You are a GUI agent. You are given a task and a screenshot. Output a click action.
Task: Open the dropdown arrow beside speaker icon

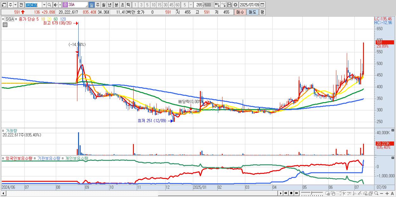(x=60, y=5)
